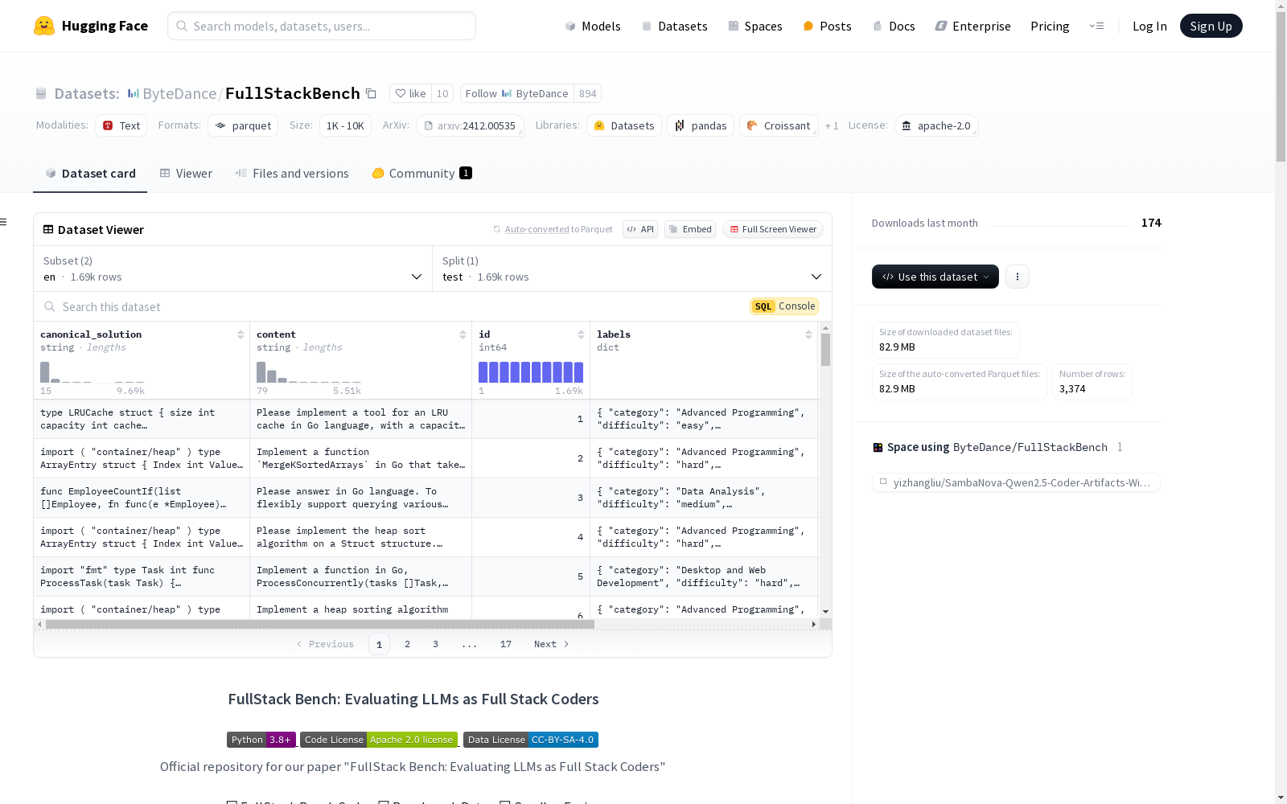Screen dimensions: 1287x804
Task: Click the pandas library tag
Action: pos(701,125)
